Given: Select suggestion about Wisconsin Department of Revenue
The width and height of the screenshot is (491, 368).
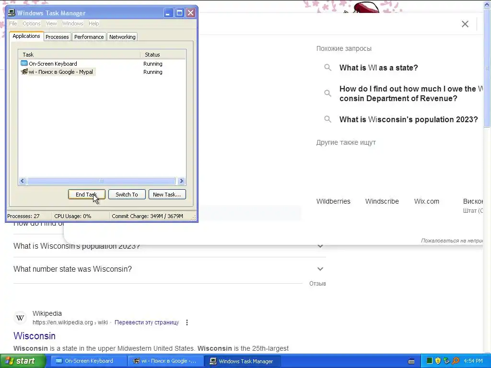Looking at the screenshot, I should pyautogui.click(x=411, y=93).
